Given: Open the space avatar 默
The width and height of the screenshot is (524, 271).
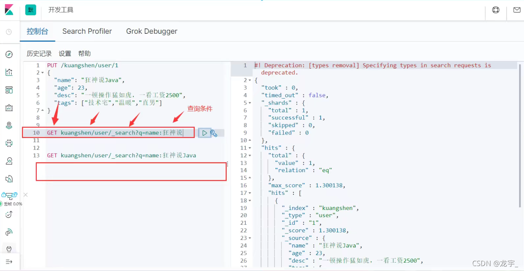Looking at the screenshot, I should 31,10.
